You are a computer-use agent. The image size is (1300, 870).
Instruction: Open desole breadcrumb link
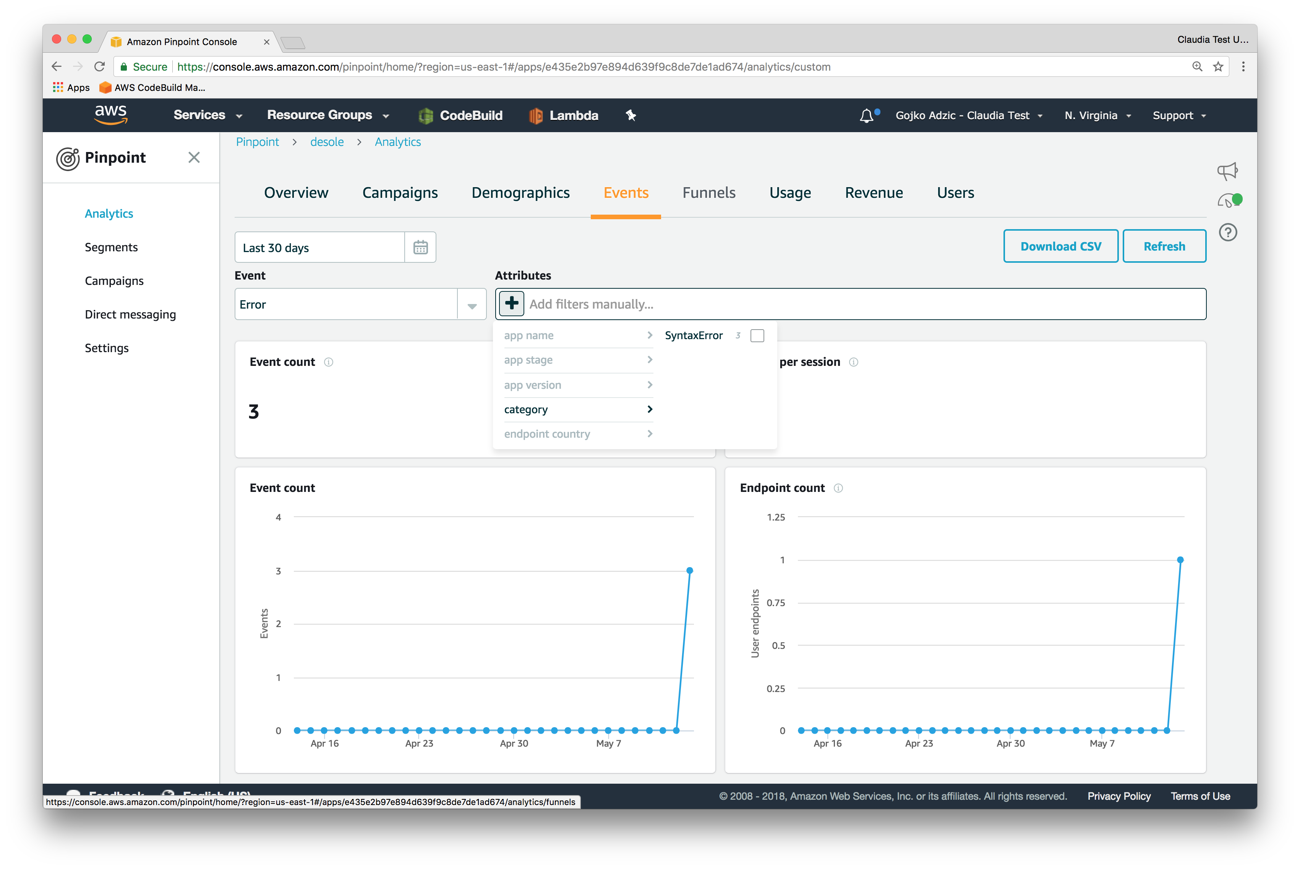[x=327, y=142]
